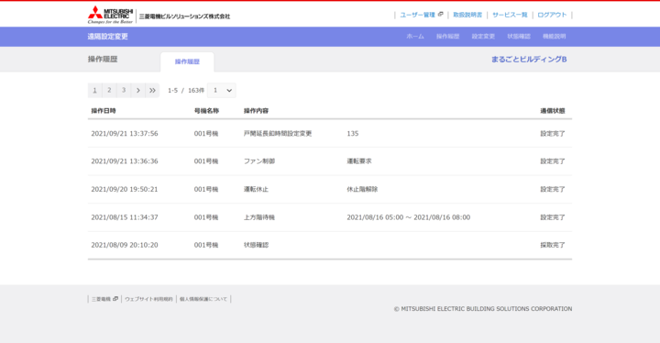The width and height of the screenshot is (660, 343).
Task: Open ユーザー管理 link in header
Action: pyautogui.click(x=417, y=15)
